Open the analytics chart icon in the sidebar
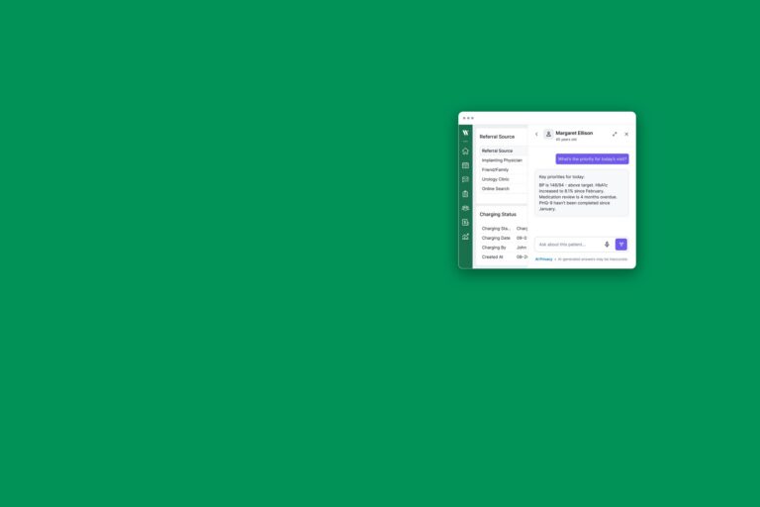 tap(465, 237)
